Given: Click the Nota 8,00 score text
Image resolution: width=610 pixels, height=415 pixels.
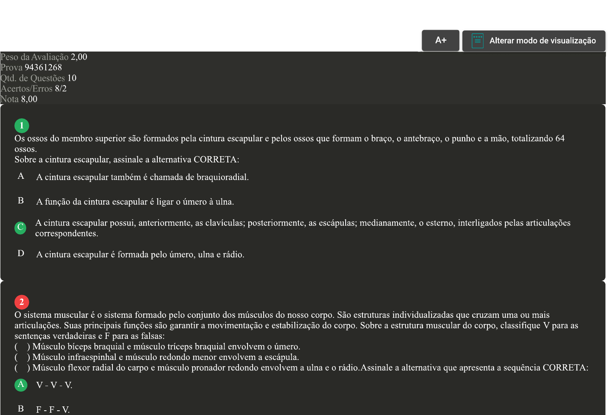Looking at the screenshot, I should pyautogui.click(x=19, y=99).
